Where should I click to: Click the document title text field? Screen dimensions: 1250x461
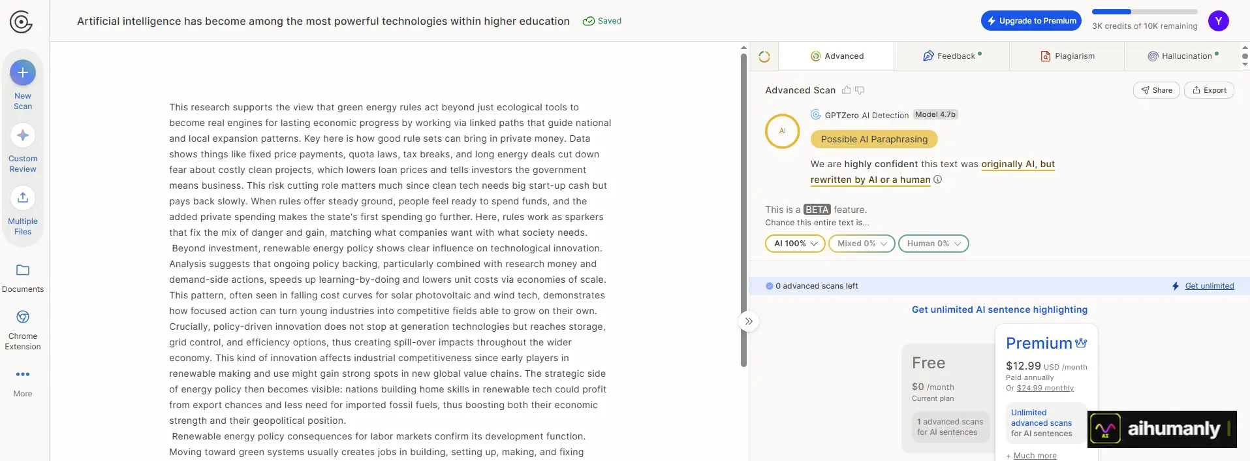[323, 21]
